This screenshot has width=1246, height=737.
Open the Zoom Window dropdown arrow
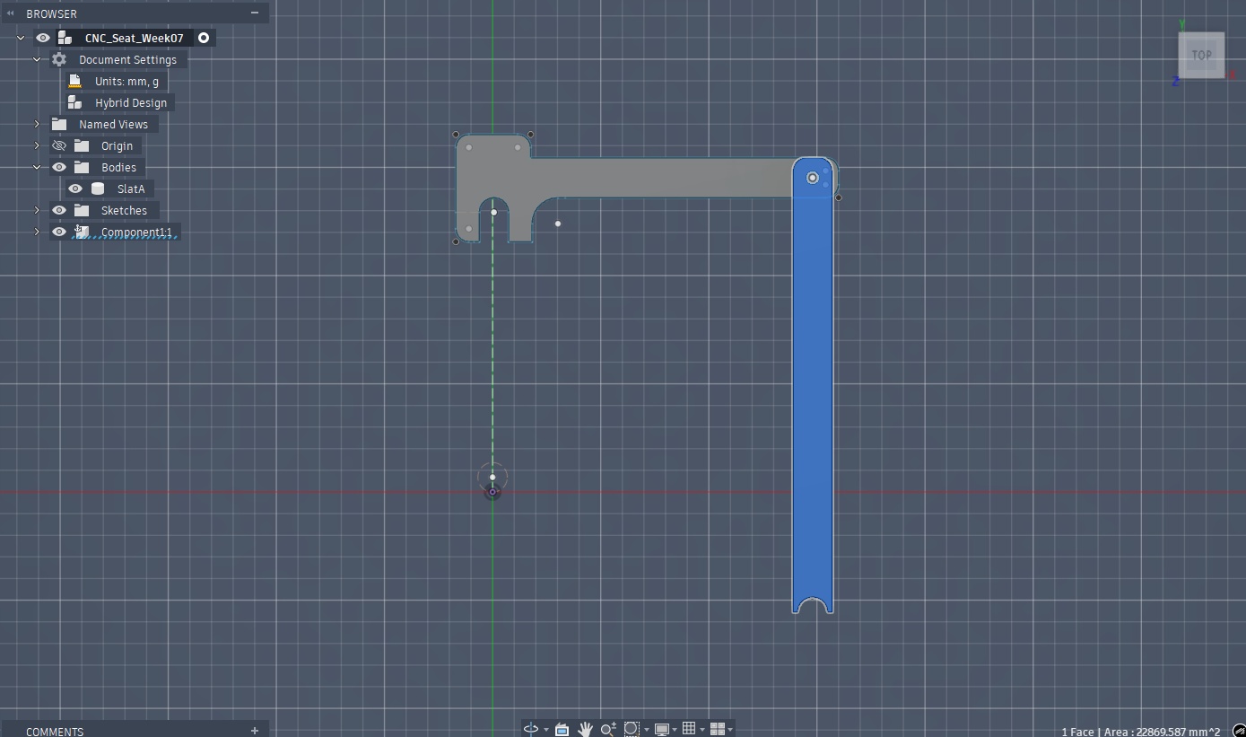tap(646, 730)
